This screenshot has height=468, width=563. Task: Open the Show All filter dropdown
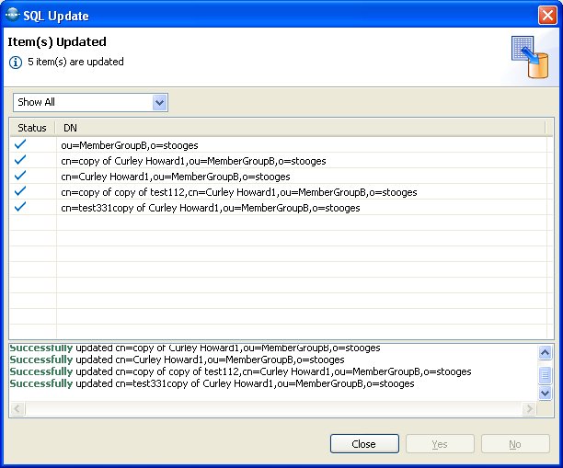click(x=160, y=102)
